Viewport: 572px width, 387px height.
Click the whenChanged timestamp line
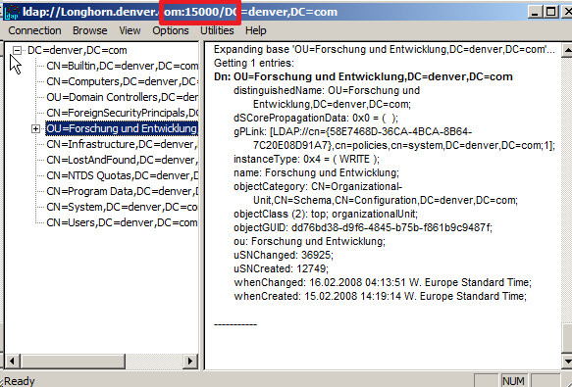click(383, 283)
